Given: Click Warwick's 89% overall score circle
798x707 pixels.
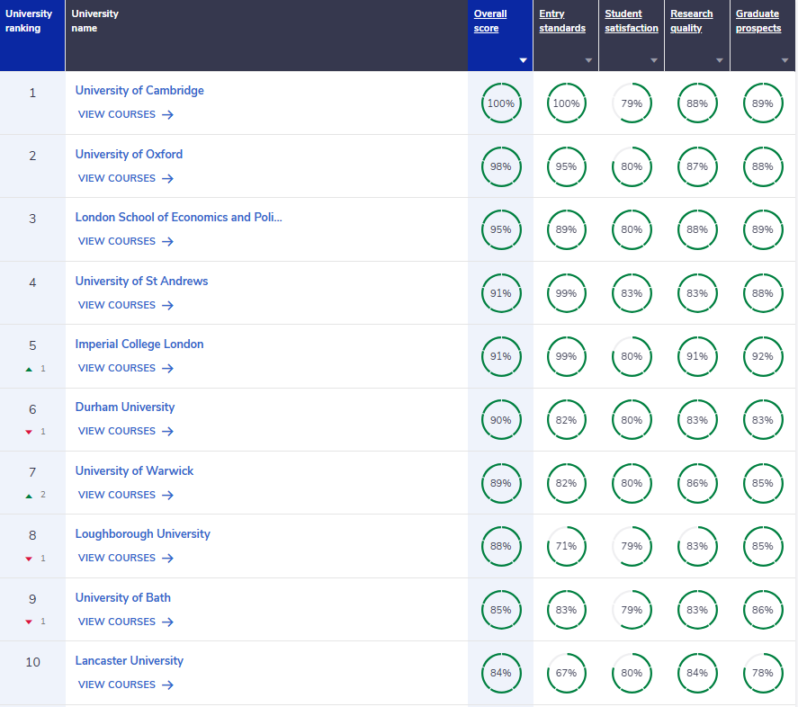Looking at the screenshot, I should coord(501,483).
